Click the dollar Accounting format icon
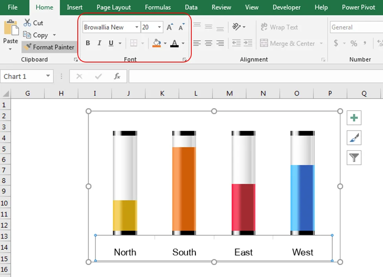 click(x=336, y=43)
